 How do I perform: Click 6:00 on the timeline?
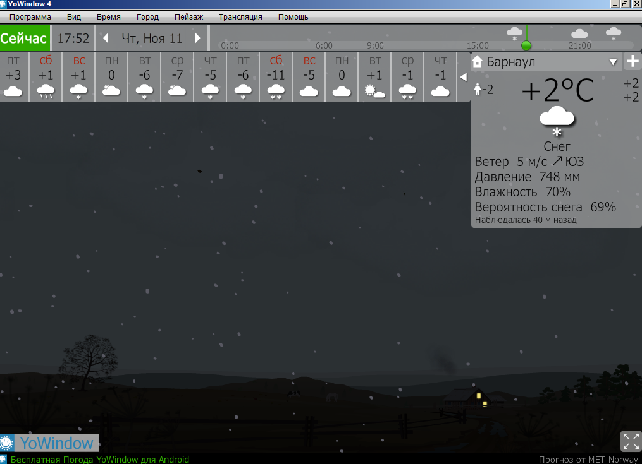point(324,45)
